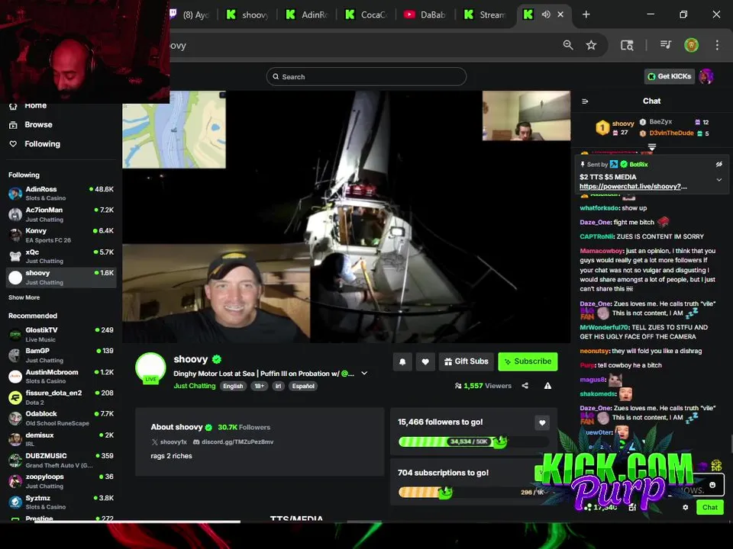This screenshot has height=549, width=733.
Task: Switch to the shoovy browser tab
Action: [x=247, y=14]
